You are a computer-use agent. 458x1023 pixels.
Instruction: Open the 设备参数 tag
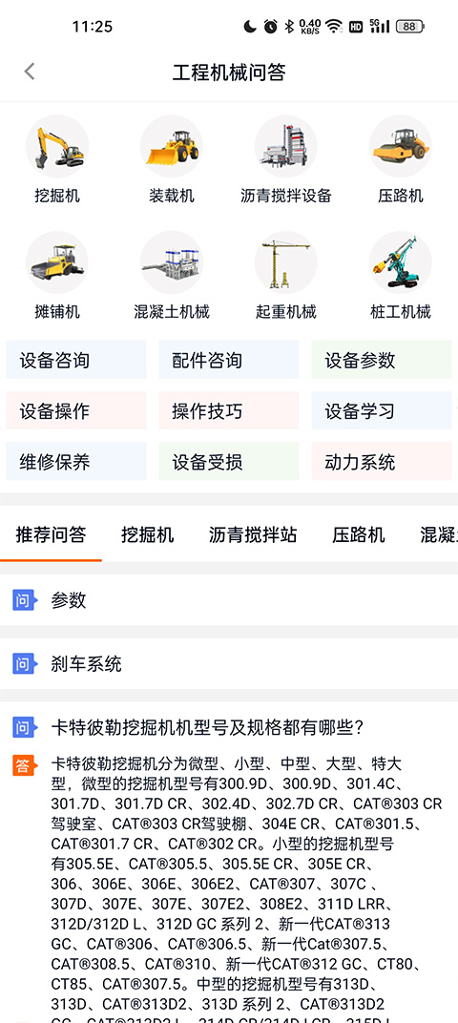(x=382, y=360)
